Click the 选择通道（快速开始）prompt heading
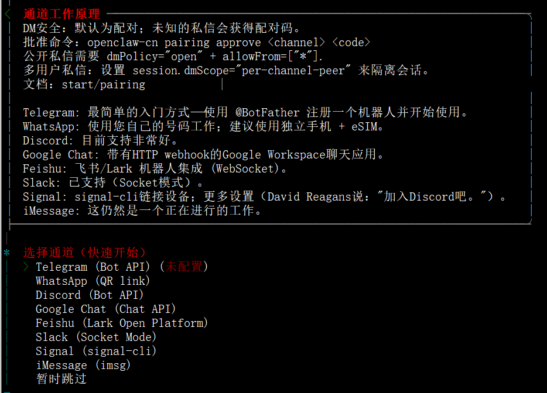 point(84,253)
